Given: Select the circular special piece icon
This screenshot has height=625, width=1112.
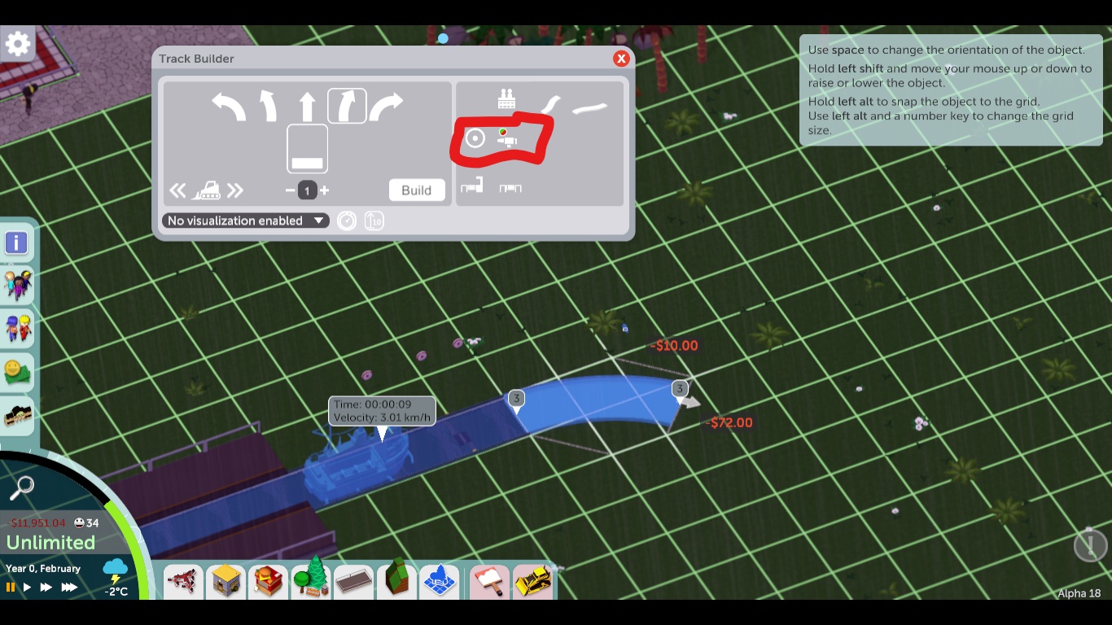Looking at the screenshot, I should pyautogui.click(x=475, y=138).
